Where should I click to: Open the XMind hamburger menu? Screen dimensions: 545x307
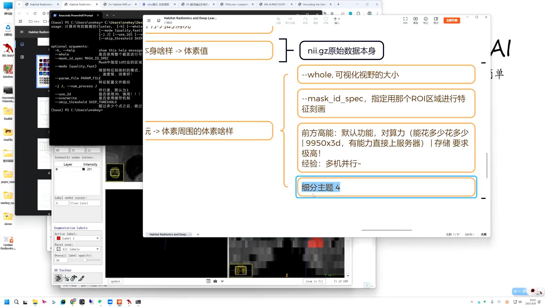pyautogui.click(x=149, y=20)
